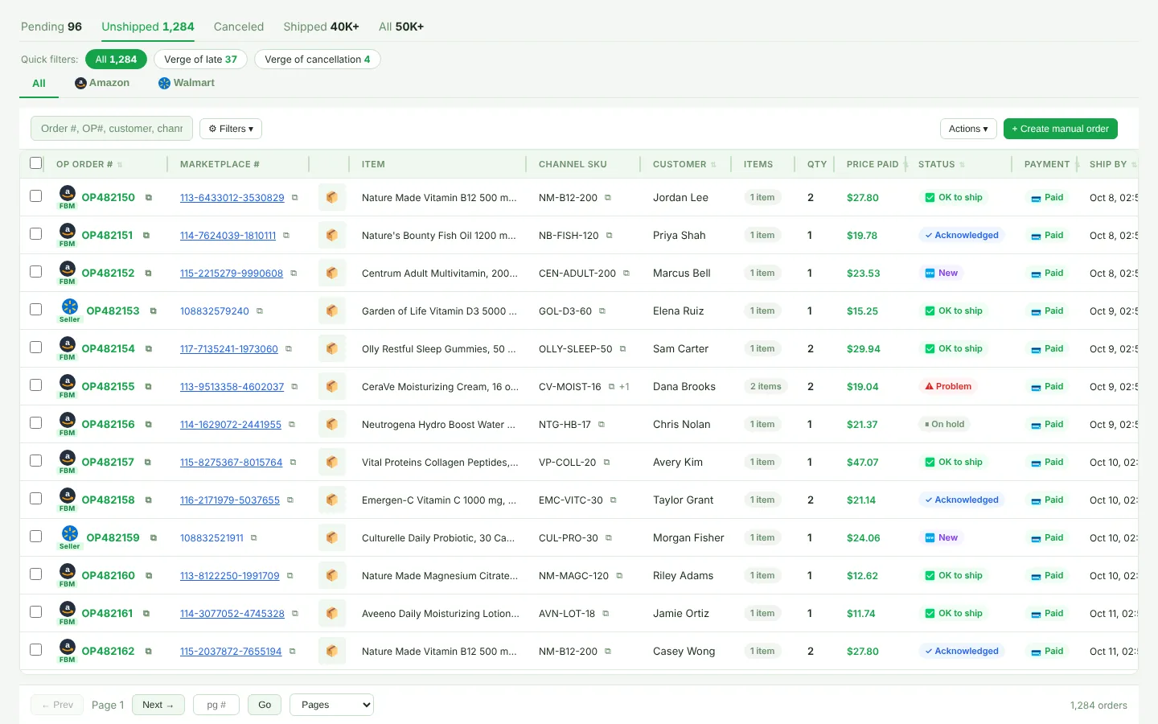The height and width of the screenshot is (724, 1158).
Task: Go to Next page
Action: click(158, 705)
